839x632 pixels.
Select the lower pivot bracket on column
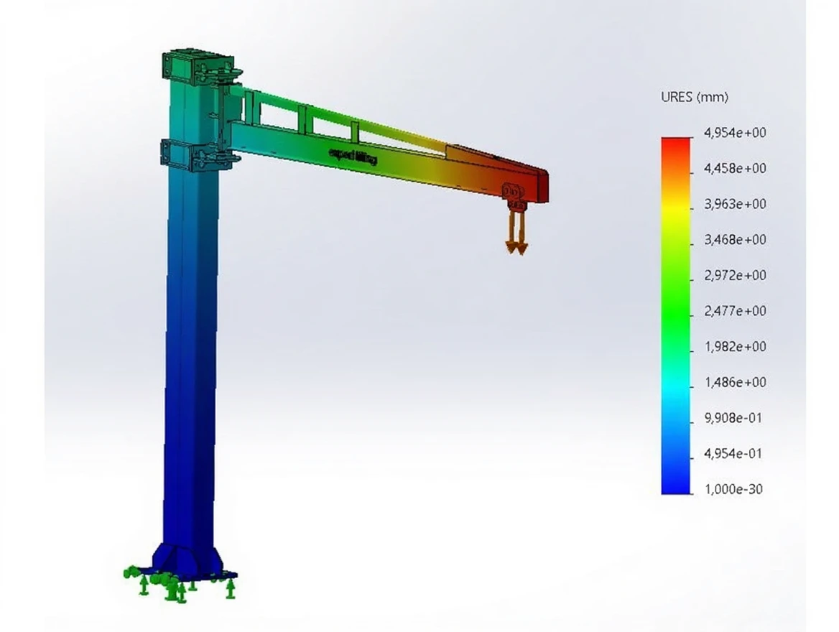(200, 156)
